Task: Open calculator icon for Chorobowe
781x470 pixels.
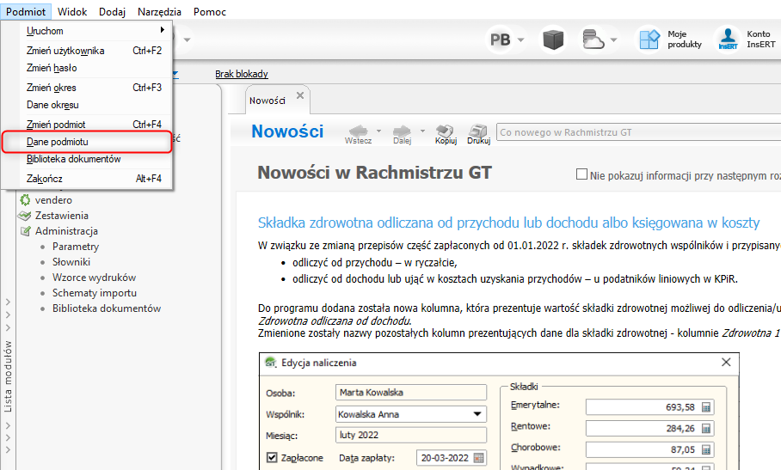Action: pyautogui.click(x=706, y=449)
